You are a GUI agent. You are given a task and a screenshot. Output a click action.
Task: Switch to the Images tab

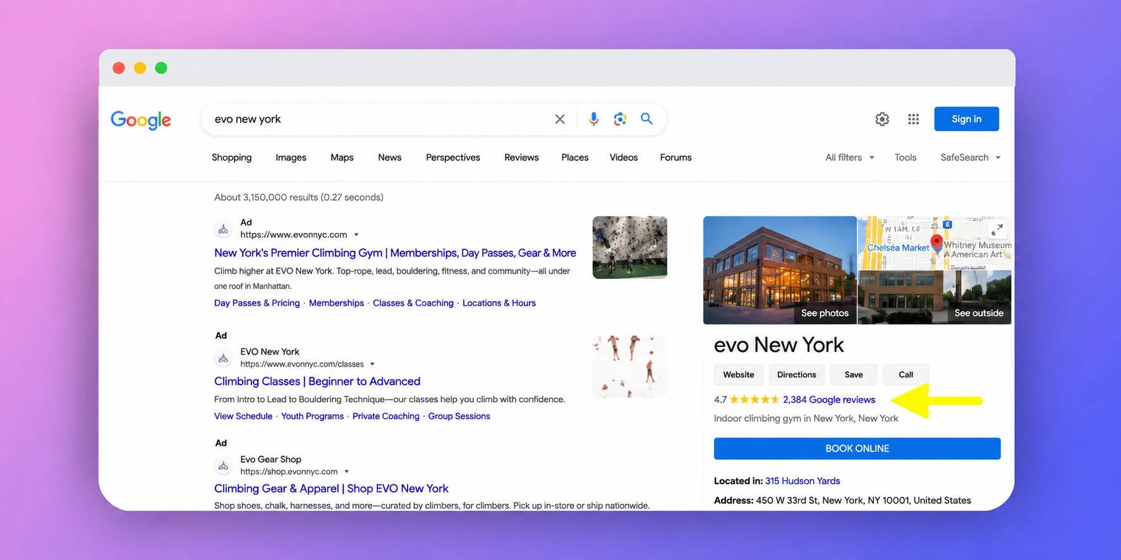pyautogui.click(x=291, y=157)
